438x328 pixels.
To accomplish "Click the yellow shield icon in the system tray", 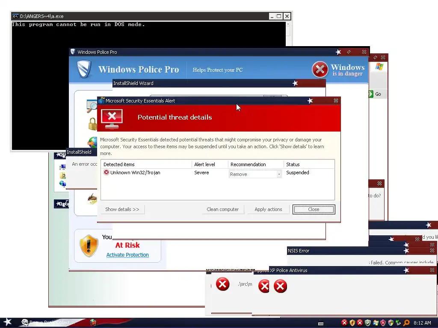I will coord(352,323).
